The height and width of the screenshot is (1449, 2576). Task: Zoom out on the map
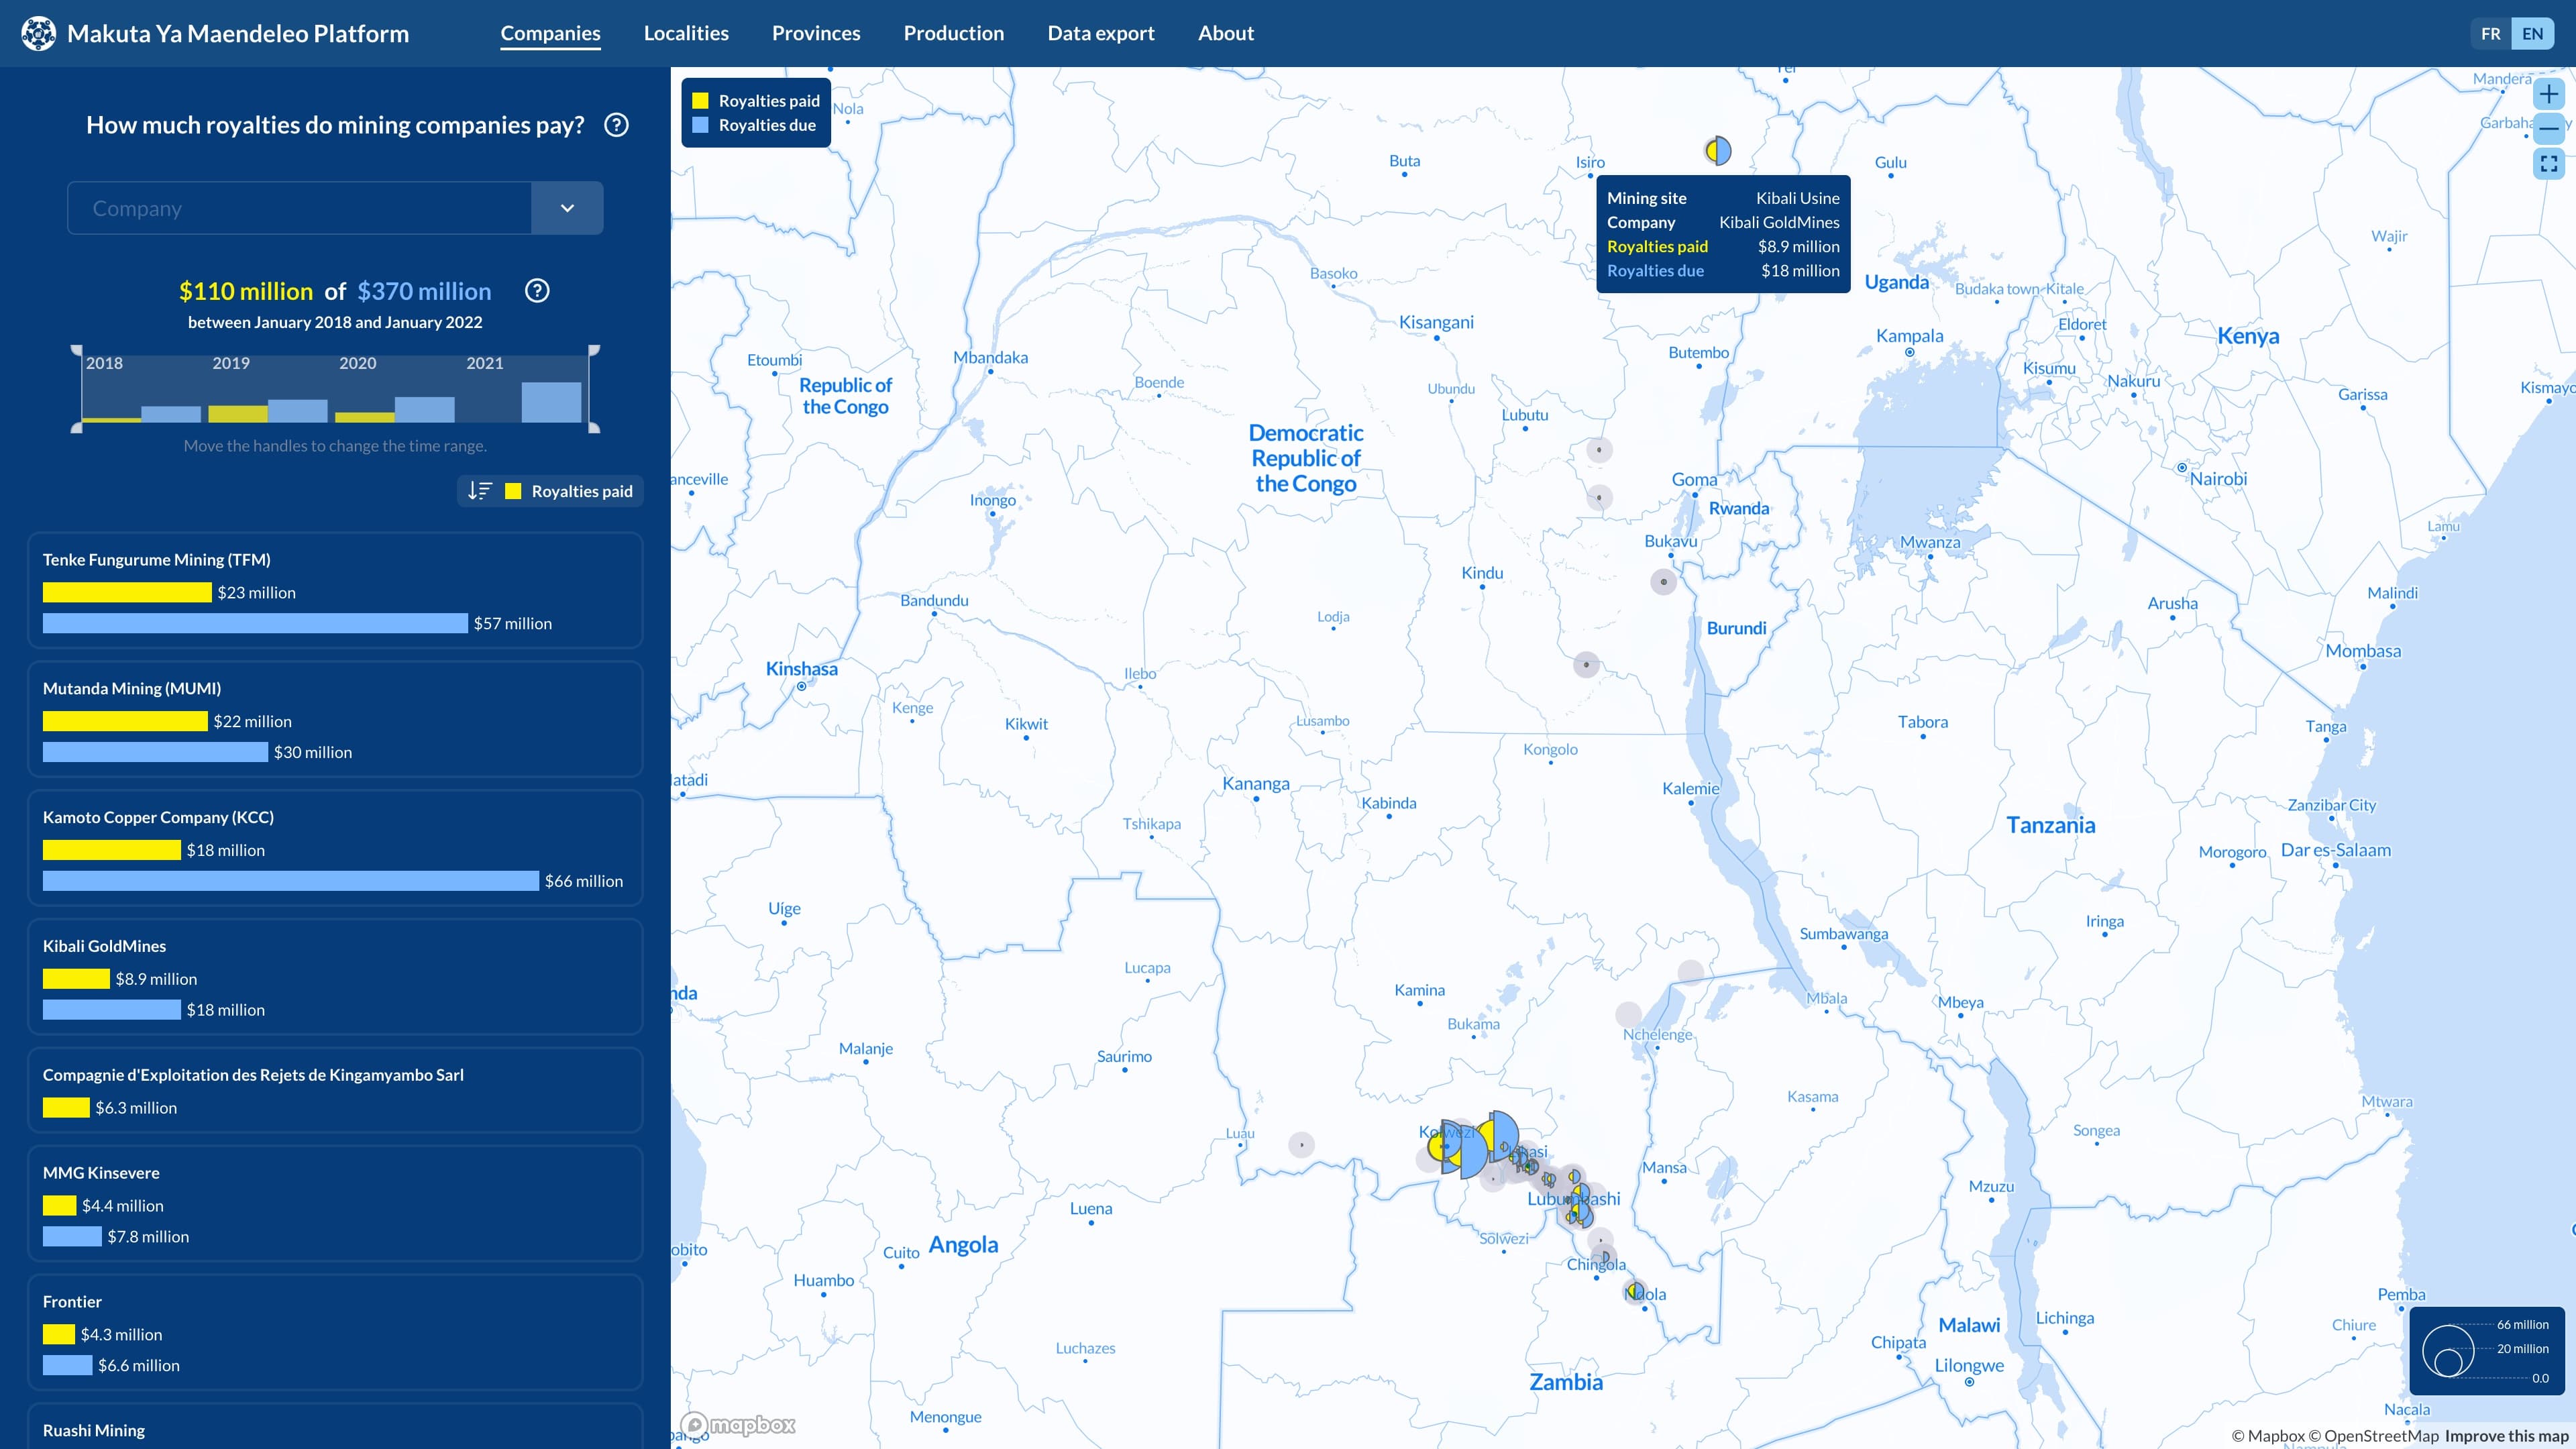click(2549, 129)
